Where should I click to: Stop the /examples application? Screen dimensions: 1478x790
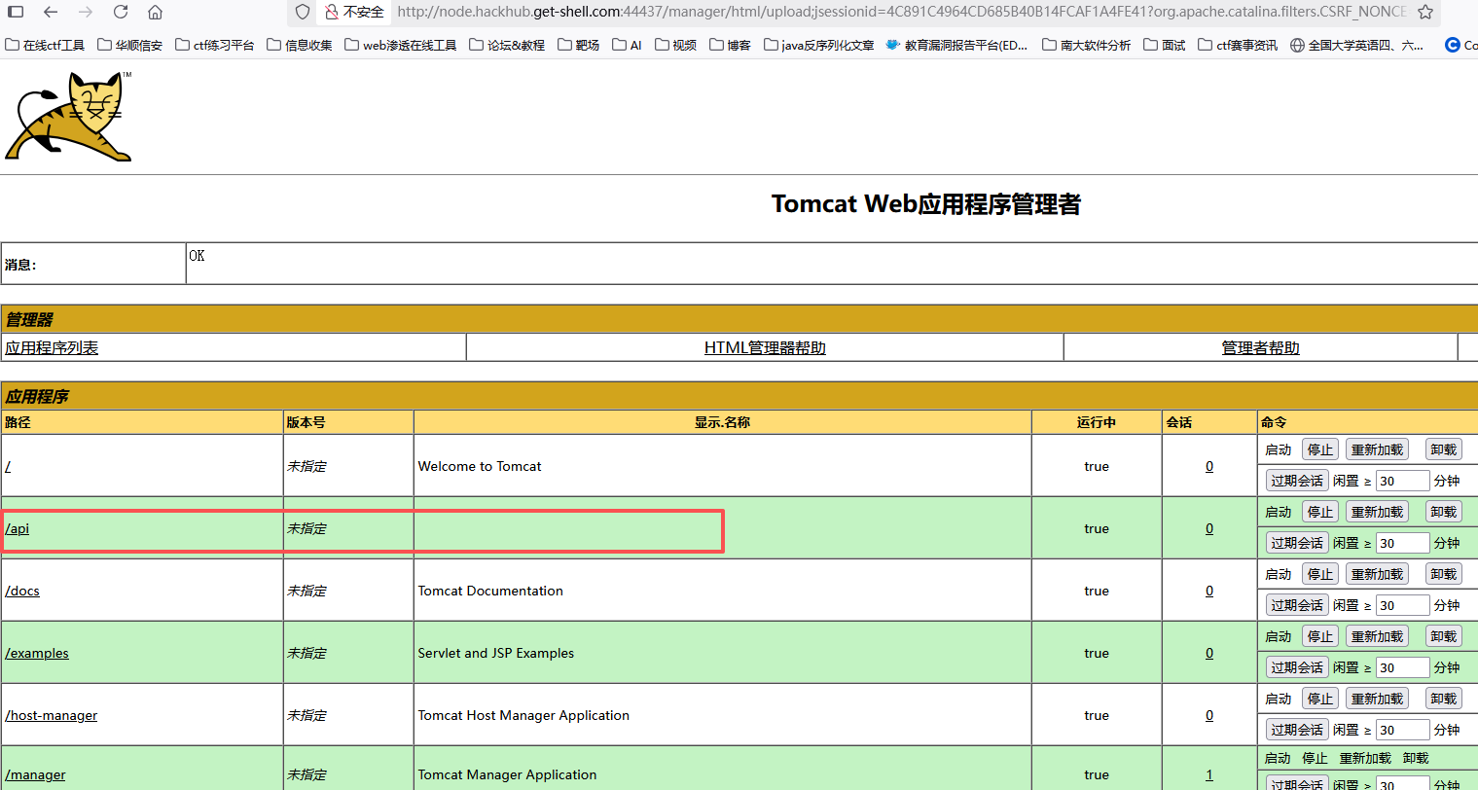point(1320,636)
